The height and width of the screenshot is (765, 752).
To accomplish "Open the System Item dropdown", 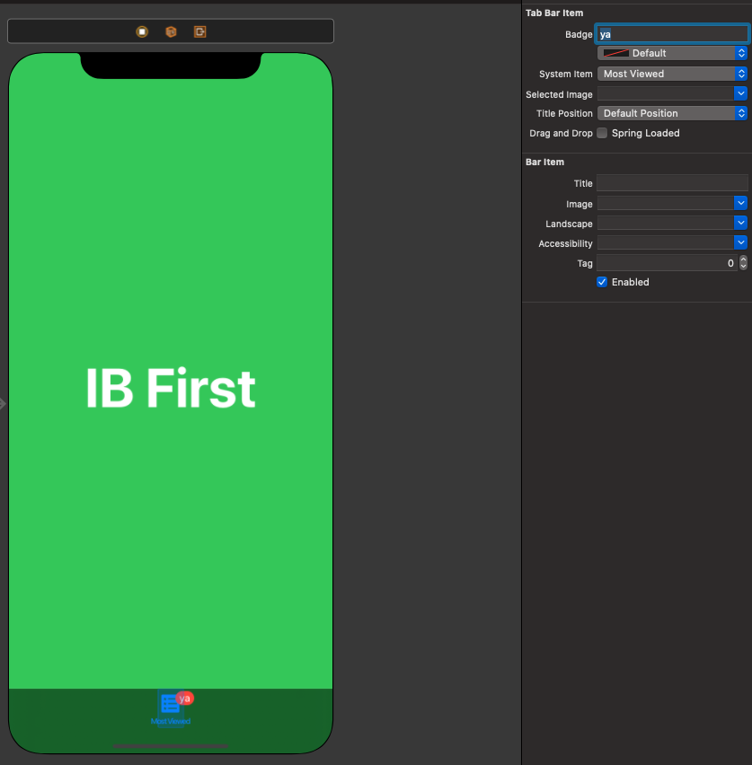I will point(672,74).
